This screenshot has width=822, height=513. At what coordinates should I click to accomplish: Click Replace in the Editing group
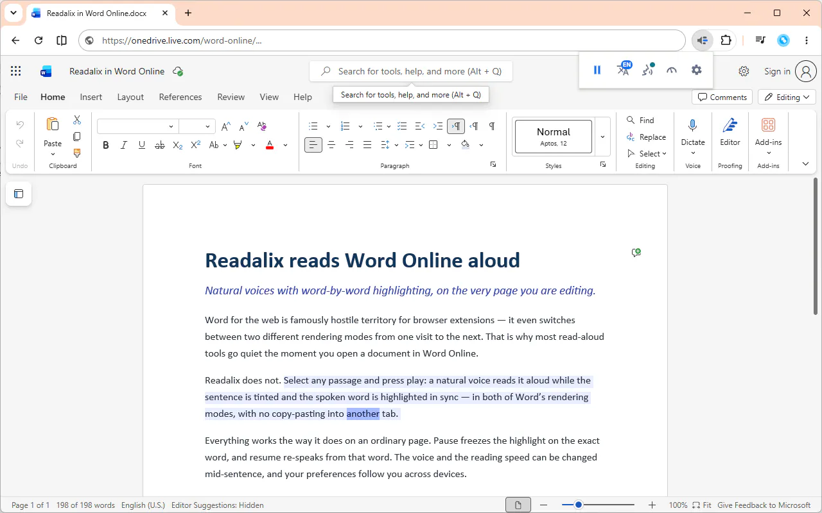[x=647, y=137]
